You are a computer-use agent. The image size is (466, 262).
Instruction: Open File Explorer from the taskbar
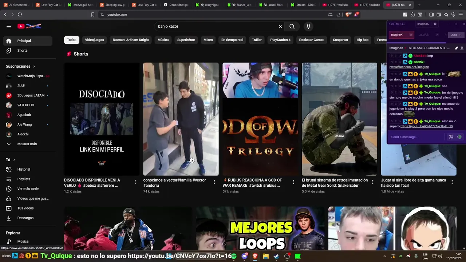[266, 256]
